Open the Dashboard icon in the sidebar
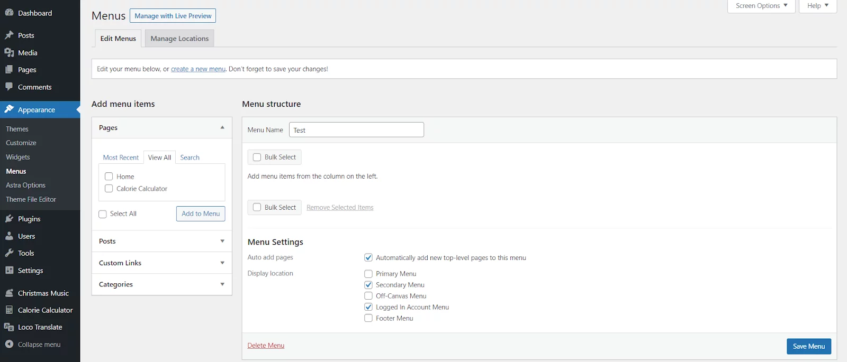This screenshot has width=847, height=362. (x=9, y=13)
